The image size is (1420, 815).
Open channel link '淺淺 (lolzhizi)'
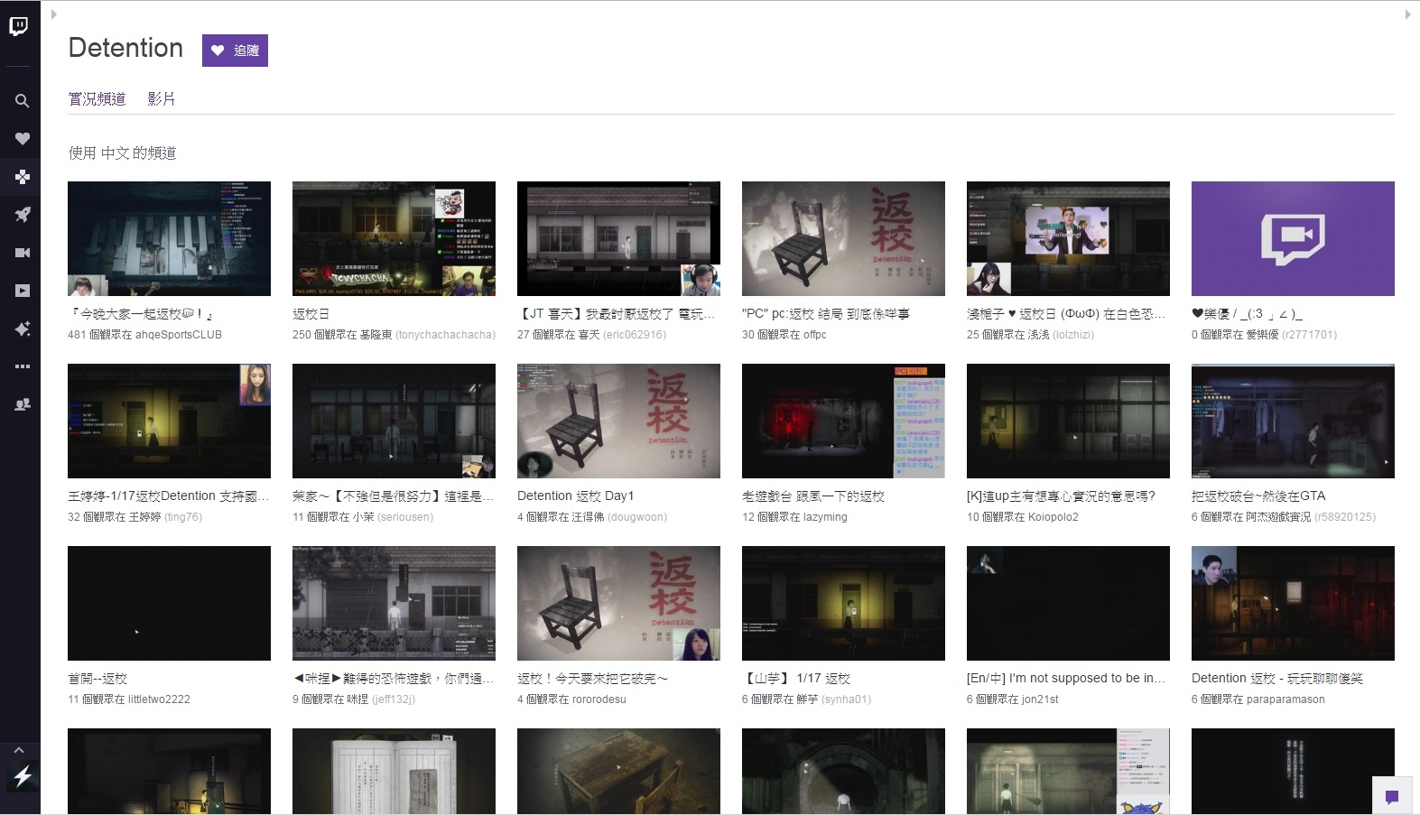click(x=1061, y=335)
